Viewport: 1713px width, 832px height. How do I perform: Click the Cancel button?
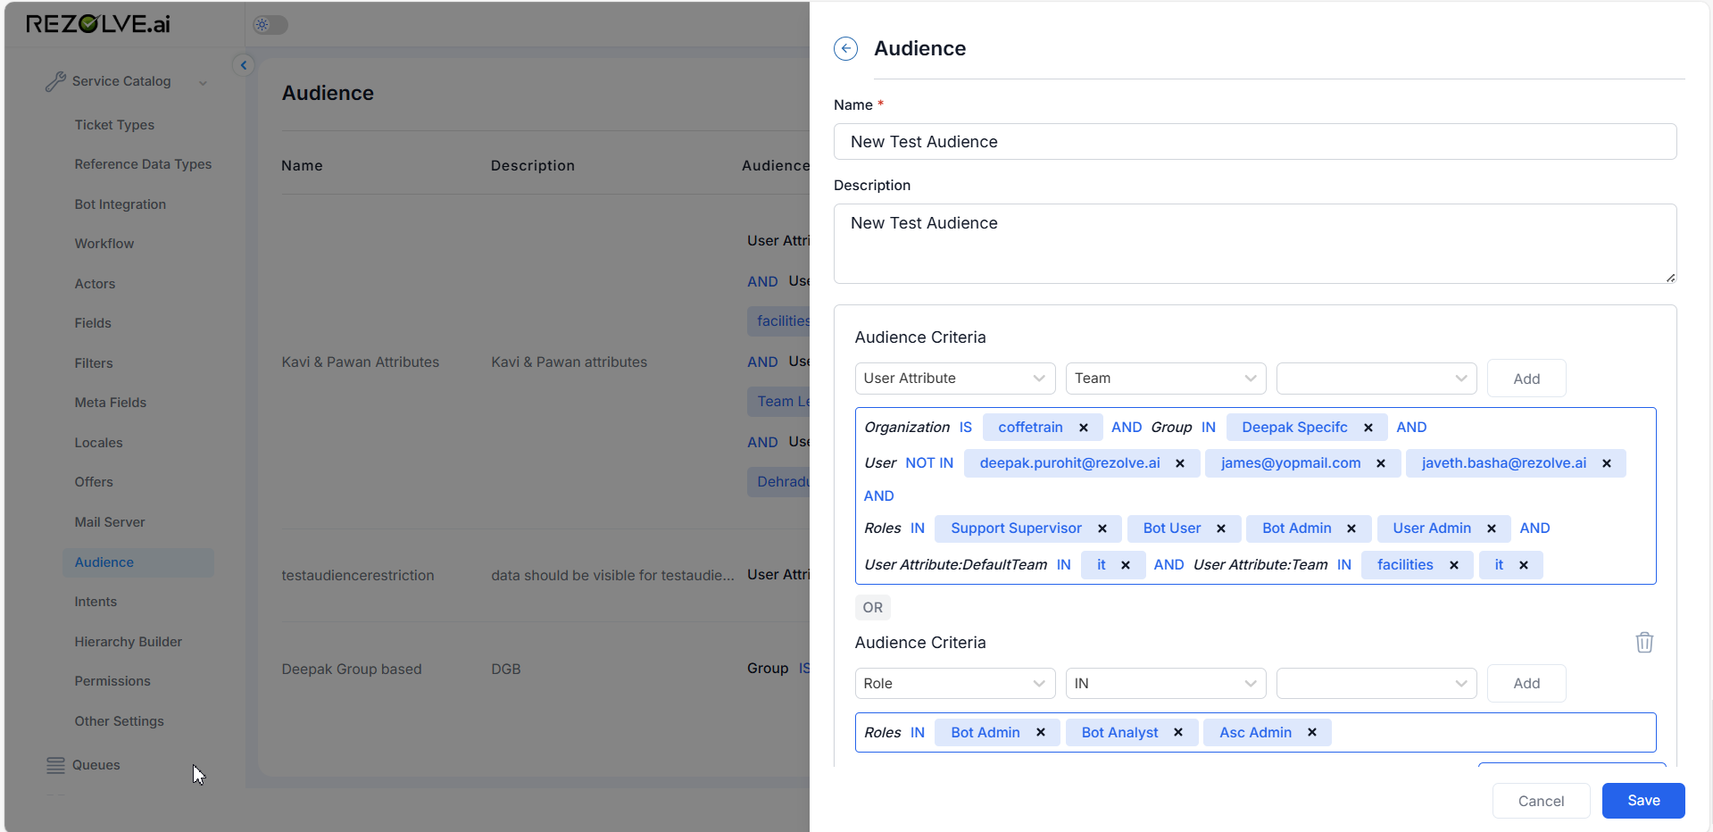coord(1541,801)
